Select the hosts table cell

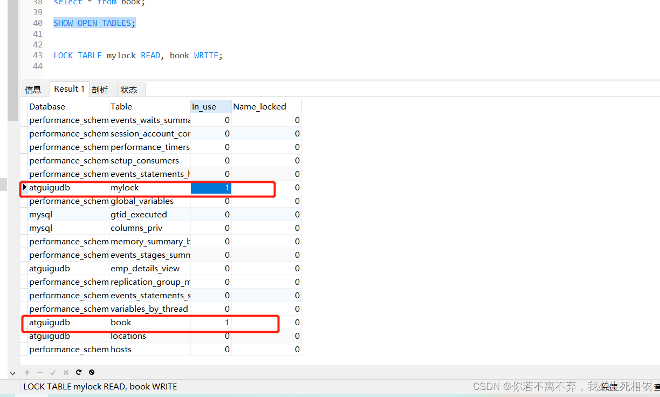pyautogui.click(x=150, y=350)
